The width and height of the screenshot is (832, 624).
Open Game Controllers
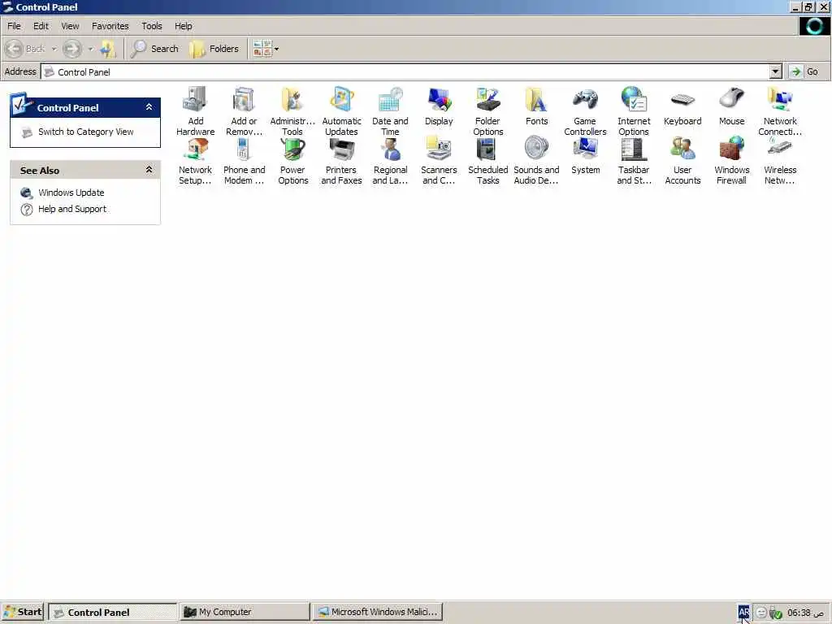pos(585,110)
